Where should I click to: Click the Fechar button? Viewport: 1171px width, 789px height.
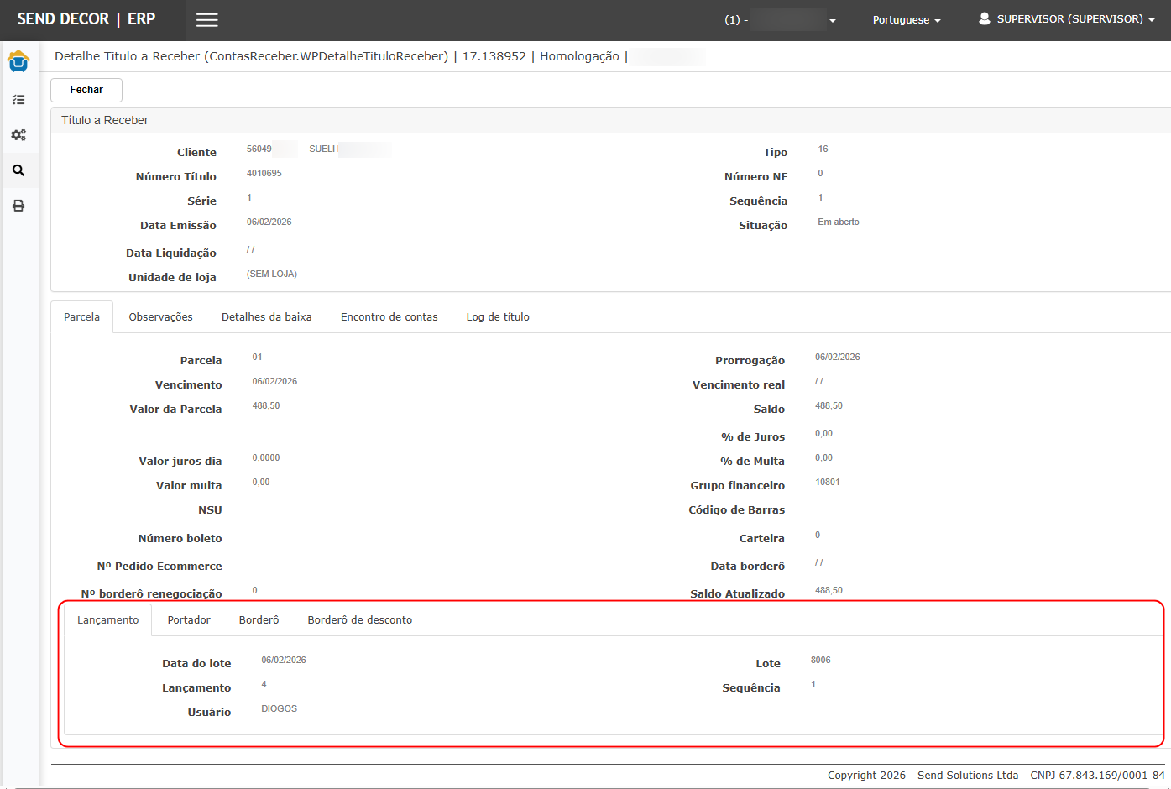point(86,90)
